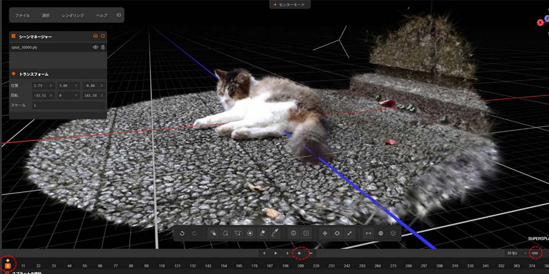Activate the brush selection tool
The image size is (549, 274).
coord(250,233)
